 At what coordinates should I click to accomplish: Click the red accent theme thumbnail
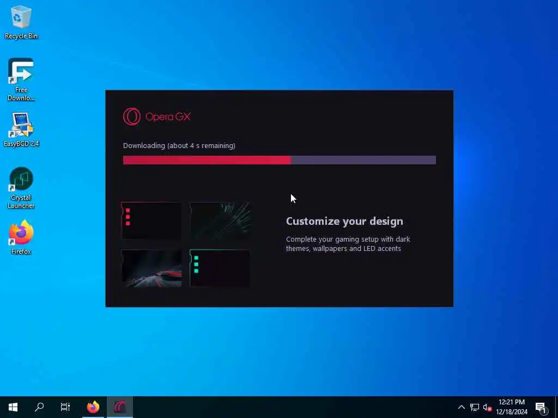pos(151,220)
